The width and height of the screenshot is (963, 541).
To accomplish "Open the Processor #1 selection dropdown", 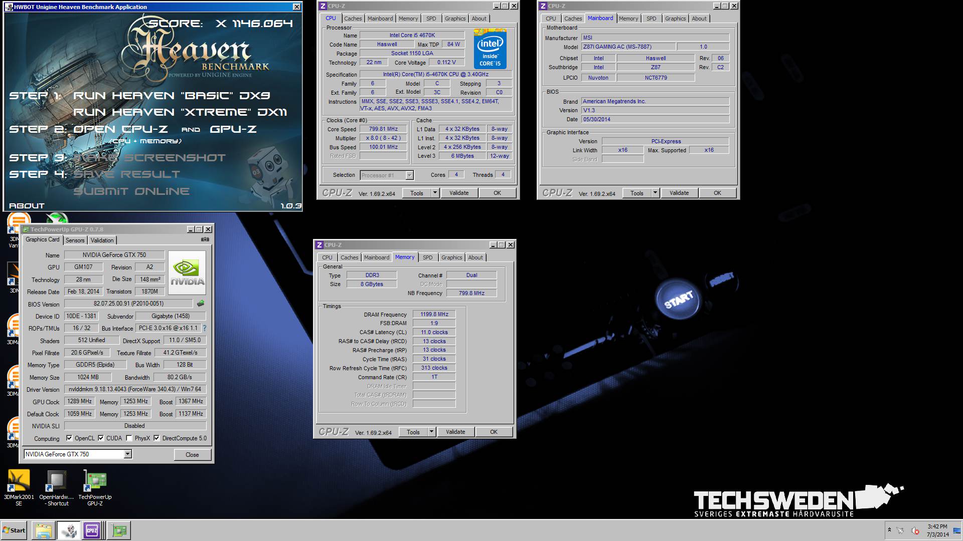I will coord(409,175).
